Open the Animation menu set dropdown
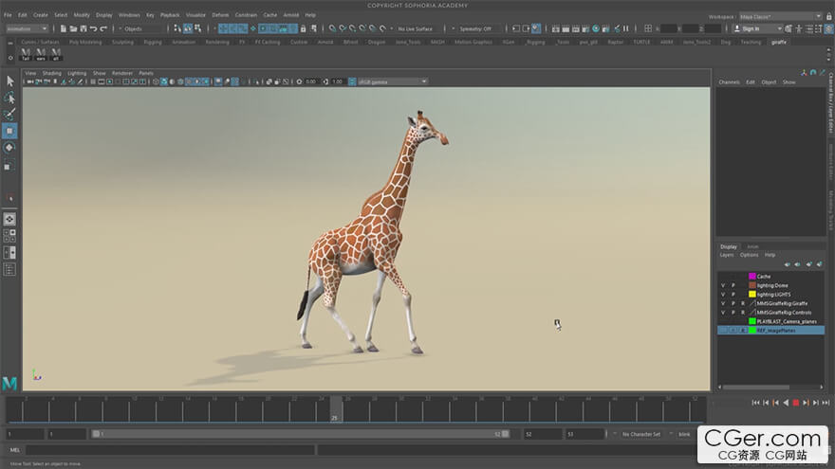 point(27,28)
